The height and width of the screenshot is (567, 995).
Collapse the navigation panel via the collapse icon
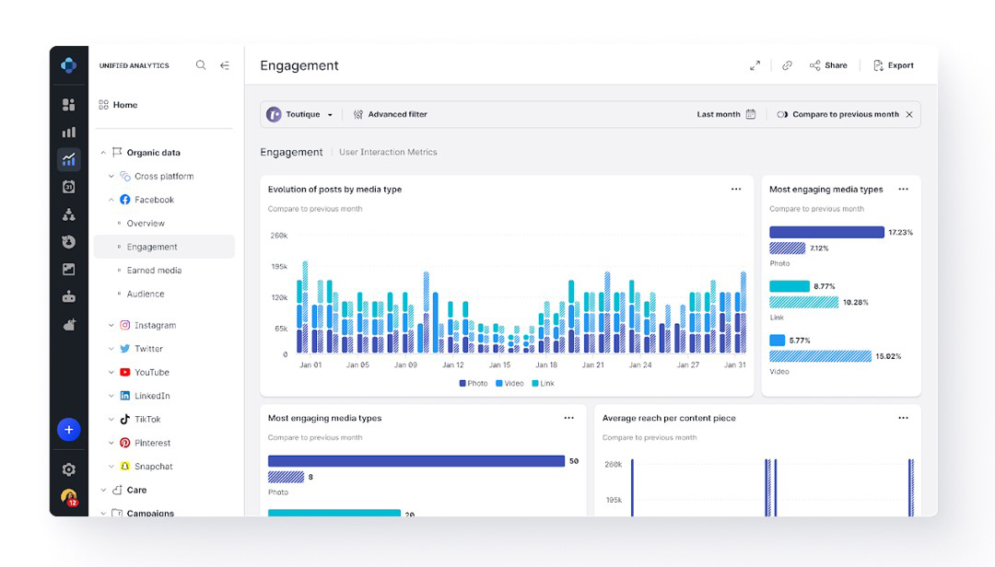[225, 65]
